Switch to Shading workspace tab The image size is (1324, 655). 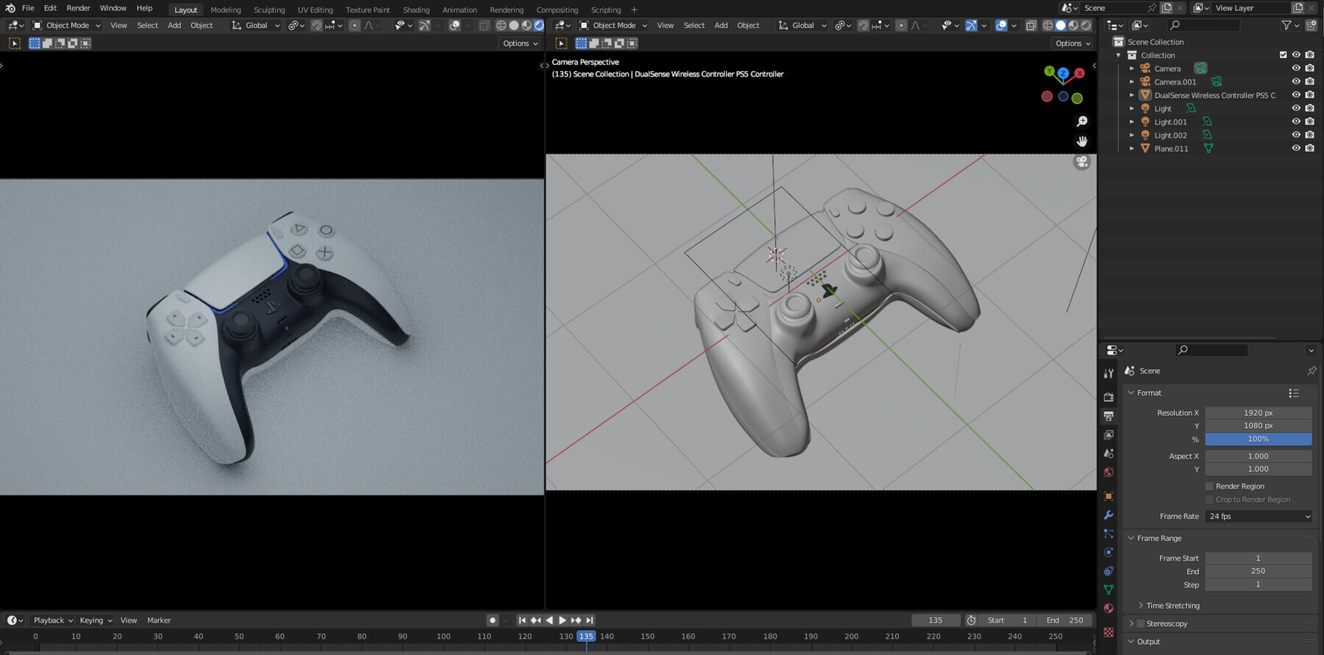click(x=416, y=10)
